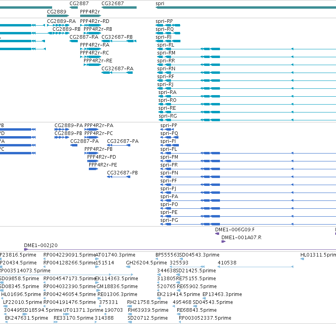Select the purple glyph under DME1-006G09.F
This screenshot has width=336, height=324.
tap(217, 234)
